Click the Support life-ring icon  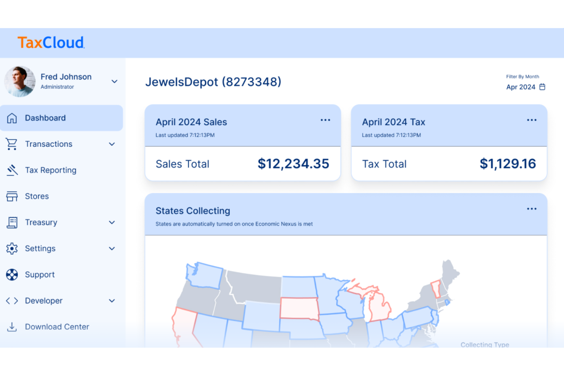12,275
